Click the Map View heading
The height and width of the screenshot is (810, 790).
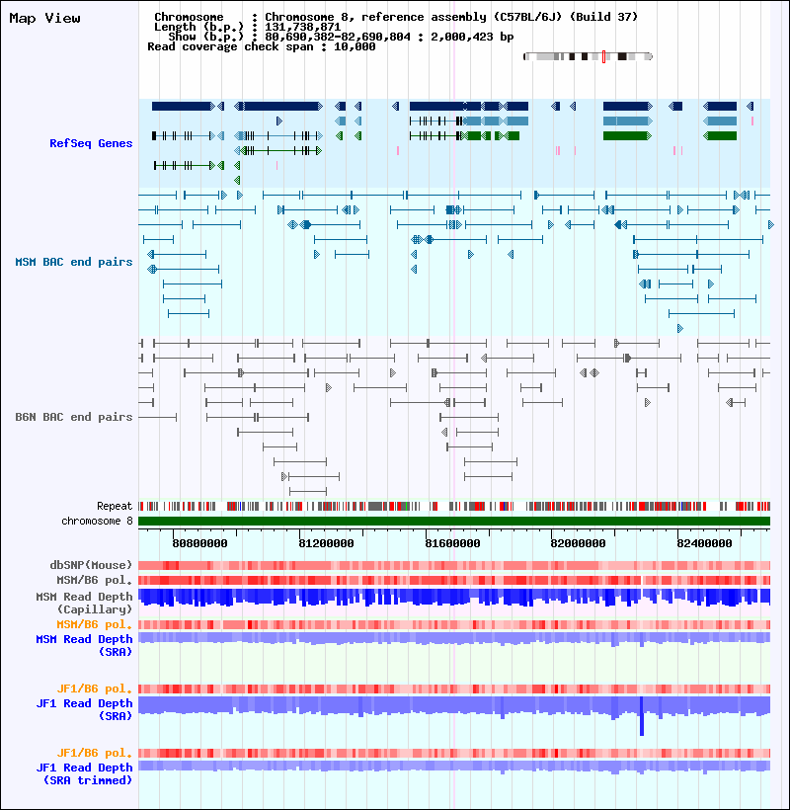click(x=44, y=18)
